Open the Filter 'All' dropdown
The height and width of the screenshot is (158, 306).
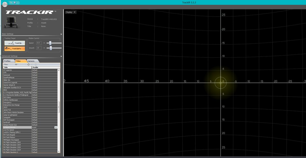16,65
